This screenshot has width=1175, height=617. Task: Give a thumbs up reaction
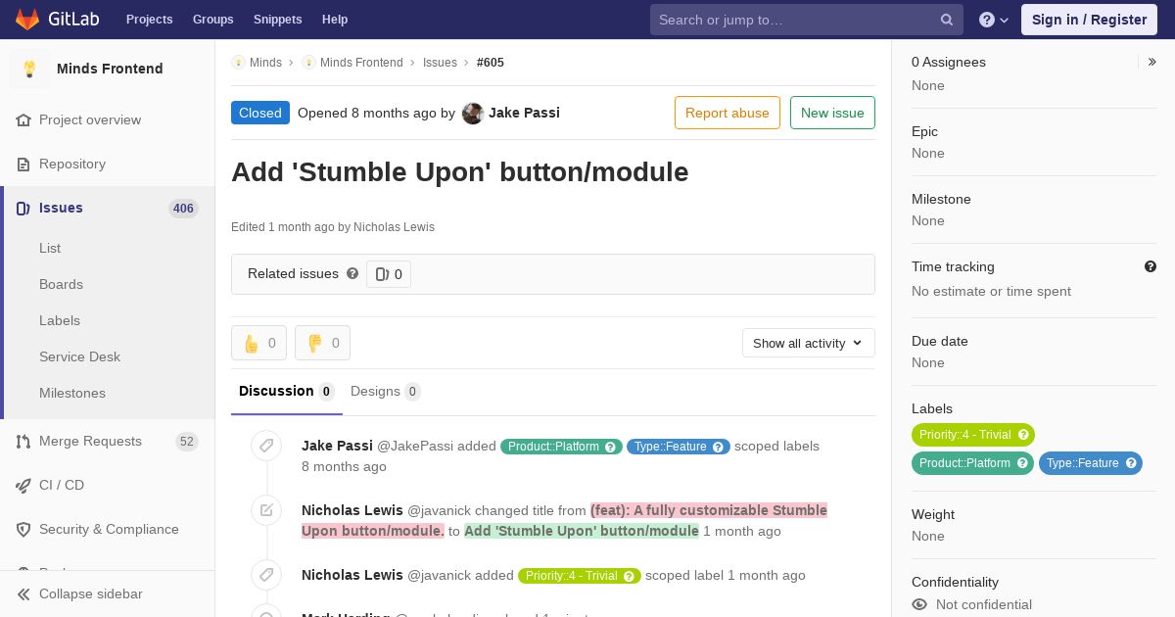pyautogui.click(x=259, y=343)
